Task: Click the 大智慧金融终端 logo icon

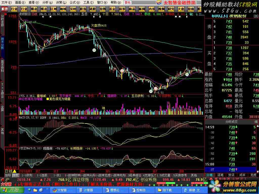Action: 159,2
